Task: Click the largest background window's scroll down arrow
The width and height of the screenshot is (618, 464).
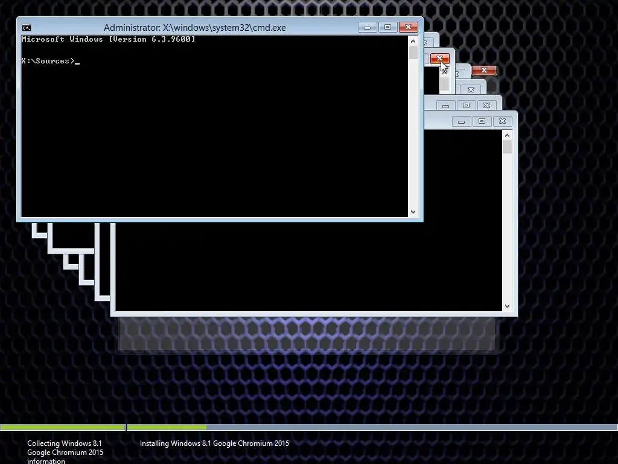Action: click(507, 306)
